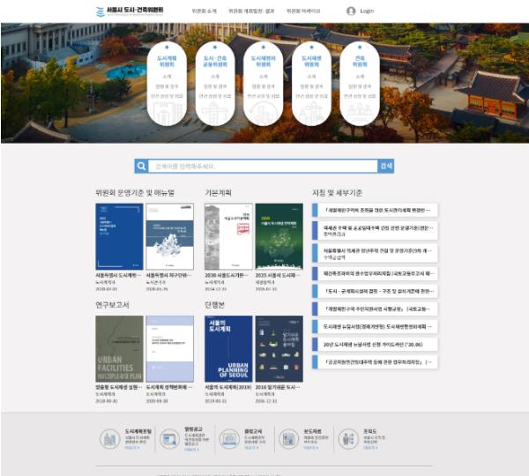Open the 보도자료 footer icon
Viewport: 529px width, 476px height.
point(289,439)
